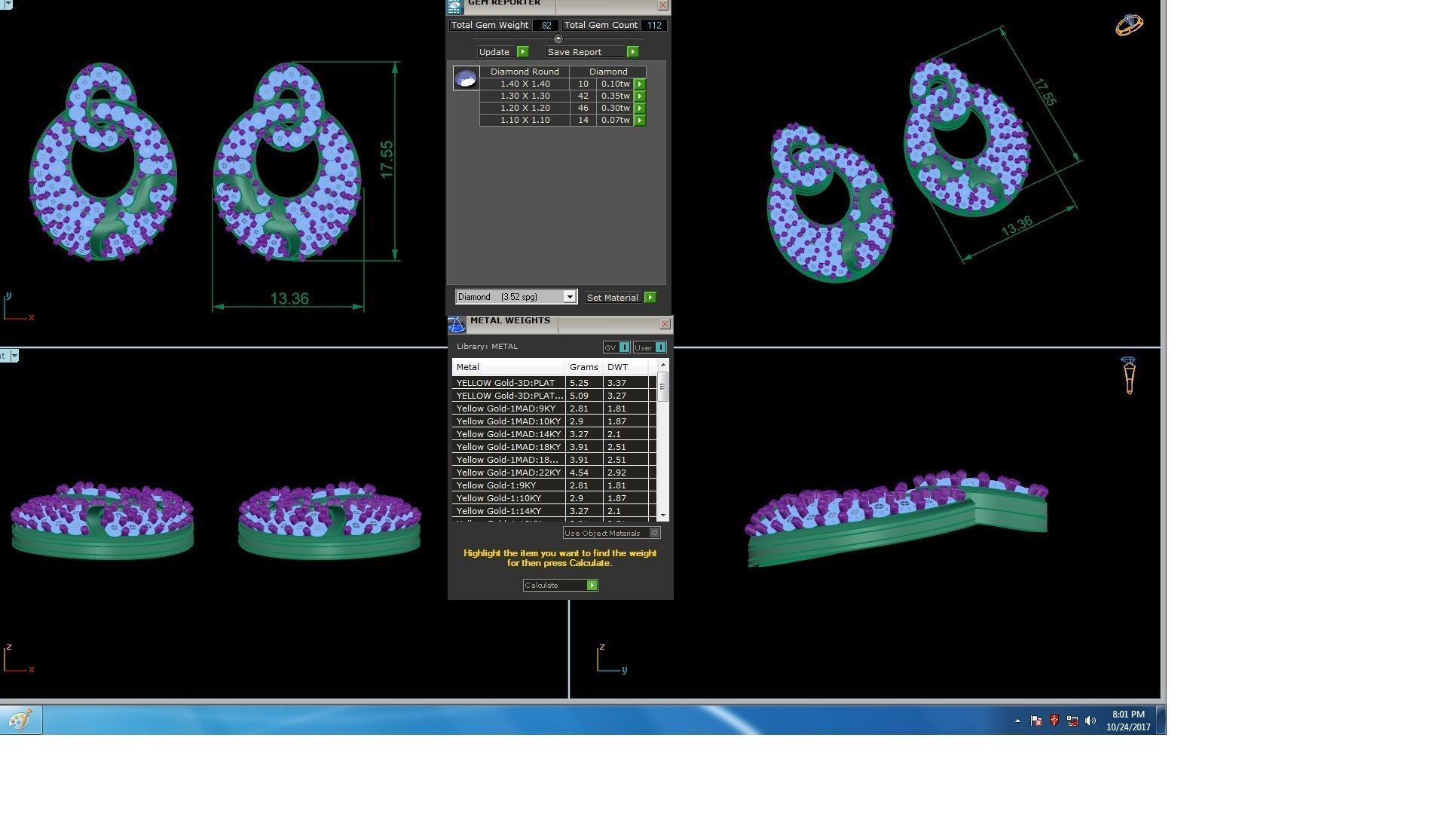Open the Diamond 3.52 spg material dropdown
The height and width of the screenshot is (814, 1447).
570,297
